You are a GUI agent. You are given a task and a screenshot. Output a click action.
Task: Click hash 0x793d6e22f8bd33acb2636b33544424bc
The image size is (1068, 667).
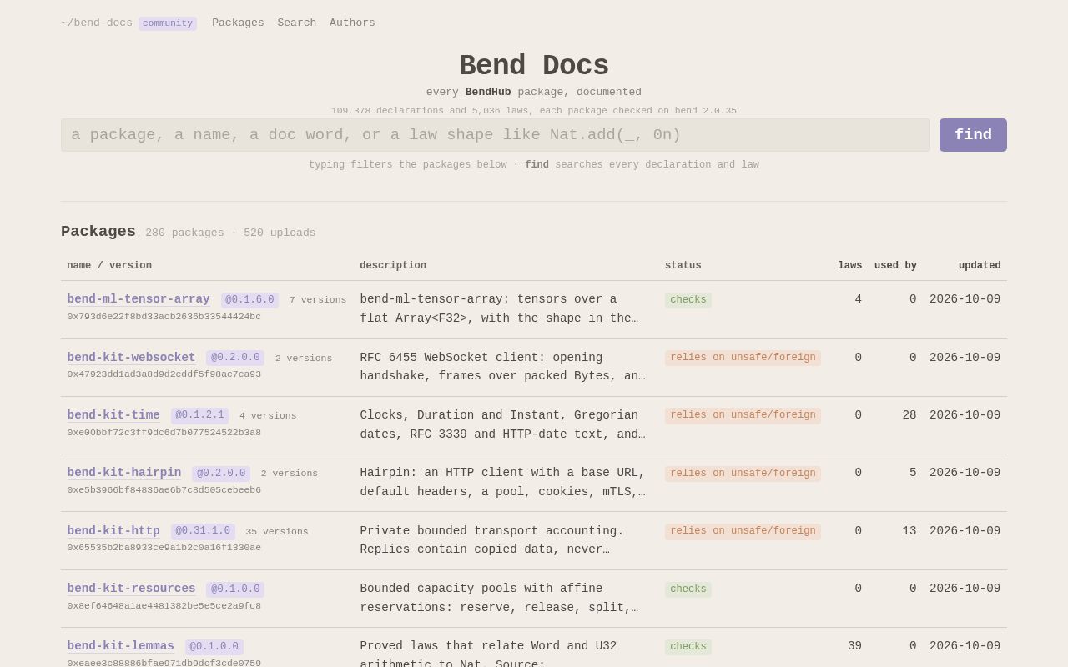pos(164,317)
